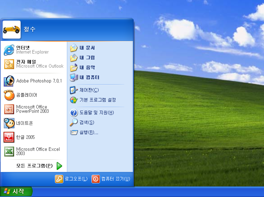Click the text '네이트온'

point(25,123)
